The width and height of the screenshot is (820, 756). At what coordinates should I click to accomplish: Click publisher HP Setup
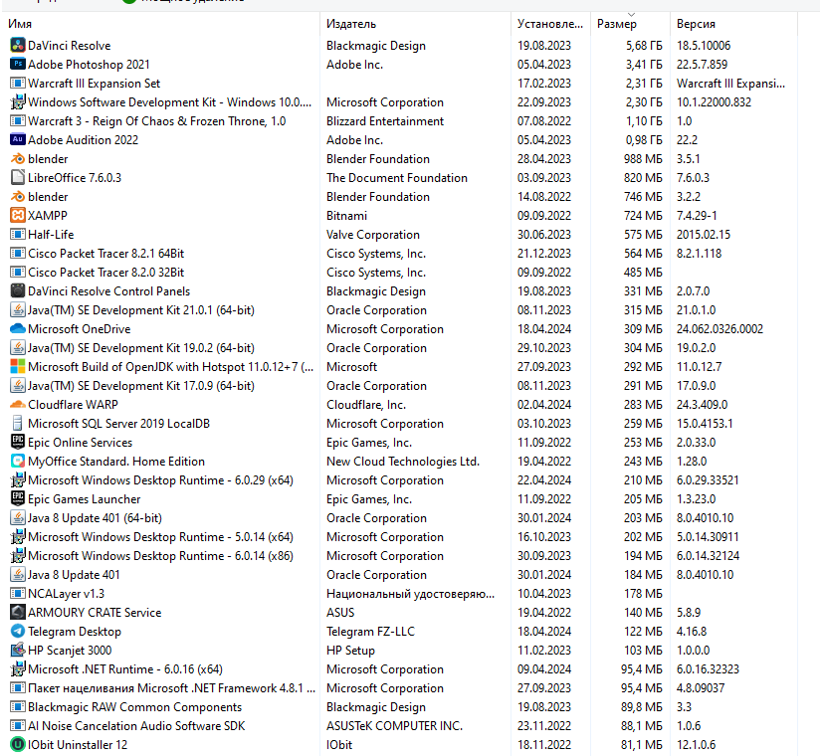point(350,651)
